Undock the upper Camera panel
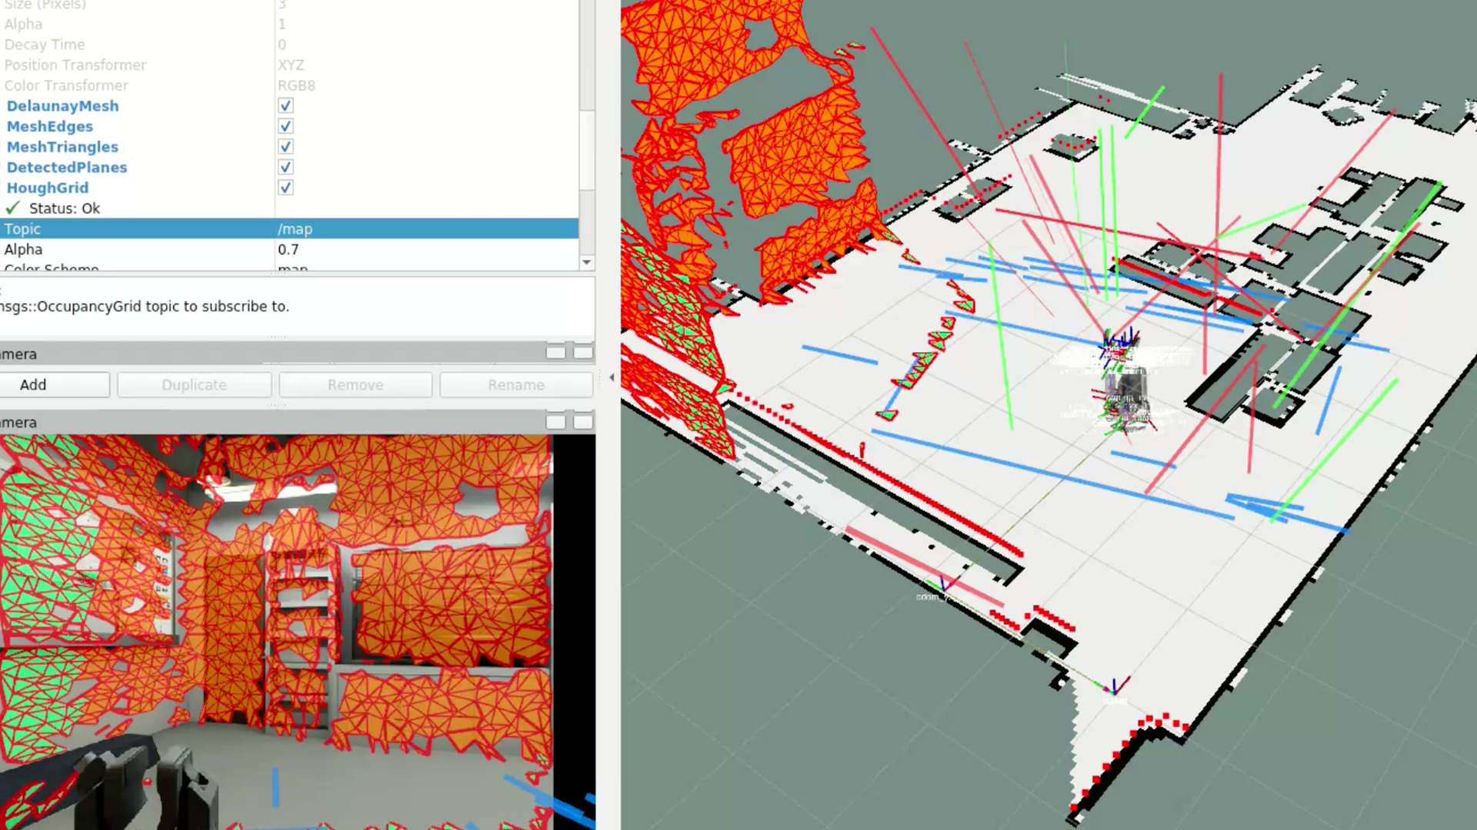This screenshot has width=1477, height=830. [555, 353]
